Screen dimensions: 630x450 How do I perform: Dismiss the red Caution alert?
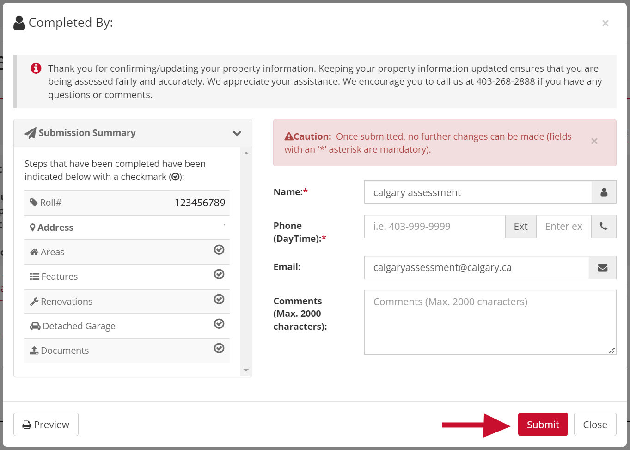click(594, 141)
